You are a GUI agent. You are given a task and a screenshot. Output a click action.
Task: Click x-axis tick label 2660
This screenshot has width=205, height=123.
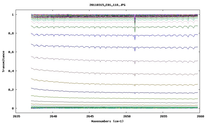200,116
